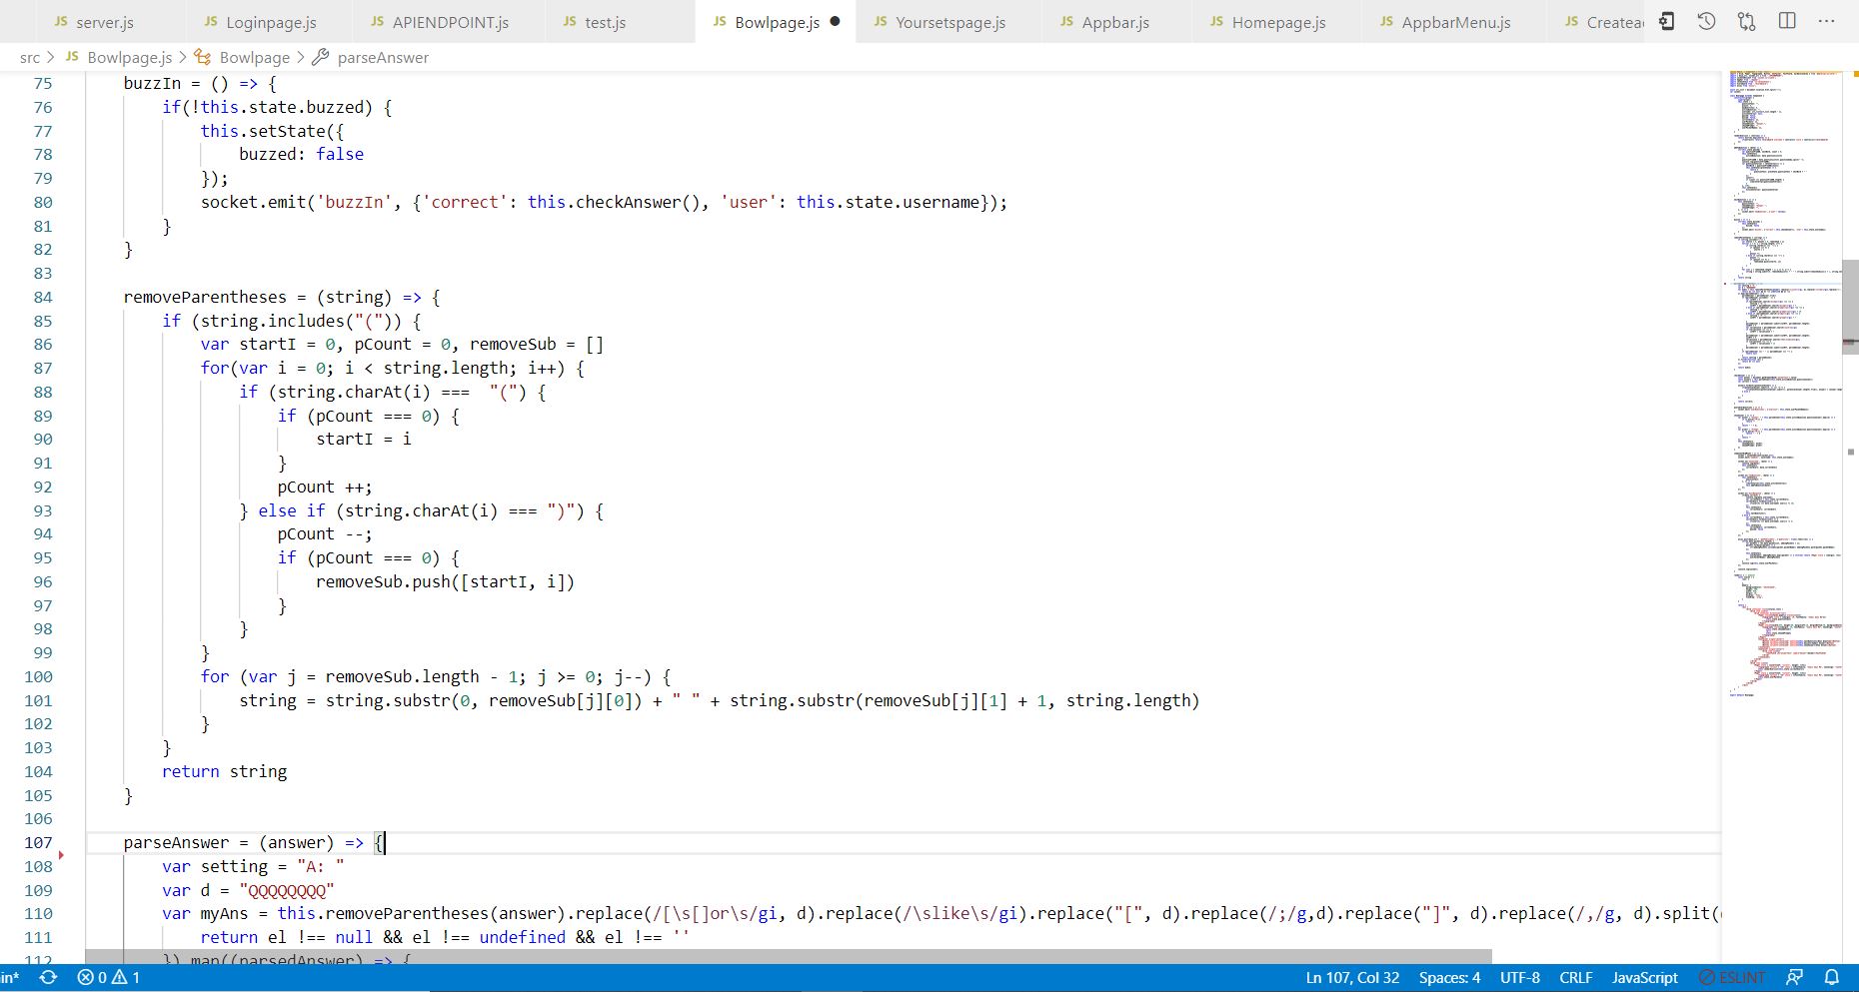
Task: Click the horizontal scrollbar at editor bottom
Action: (x=788, y=956)
